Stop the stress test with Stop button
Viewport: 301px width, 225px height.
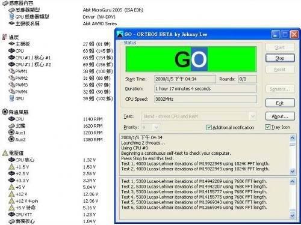[280, 58]
